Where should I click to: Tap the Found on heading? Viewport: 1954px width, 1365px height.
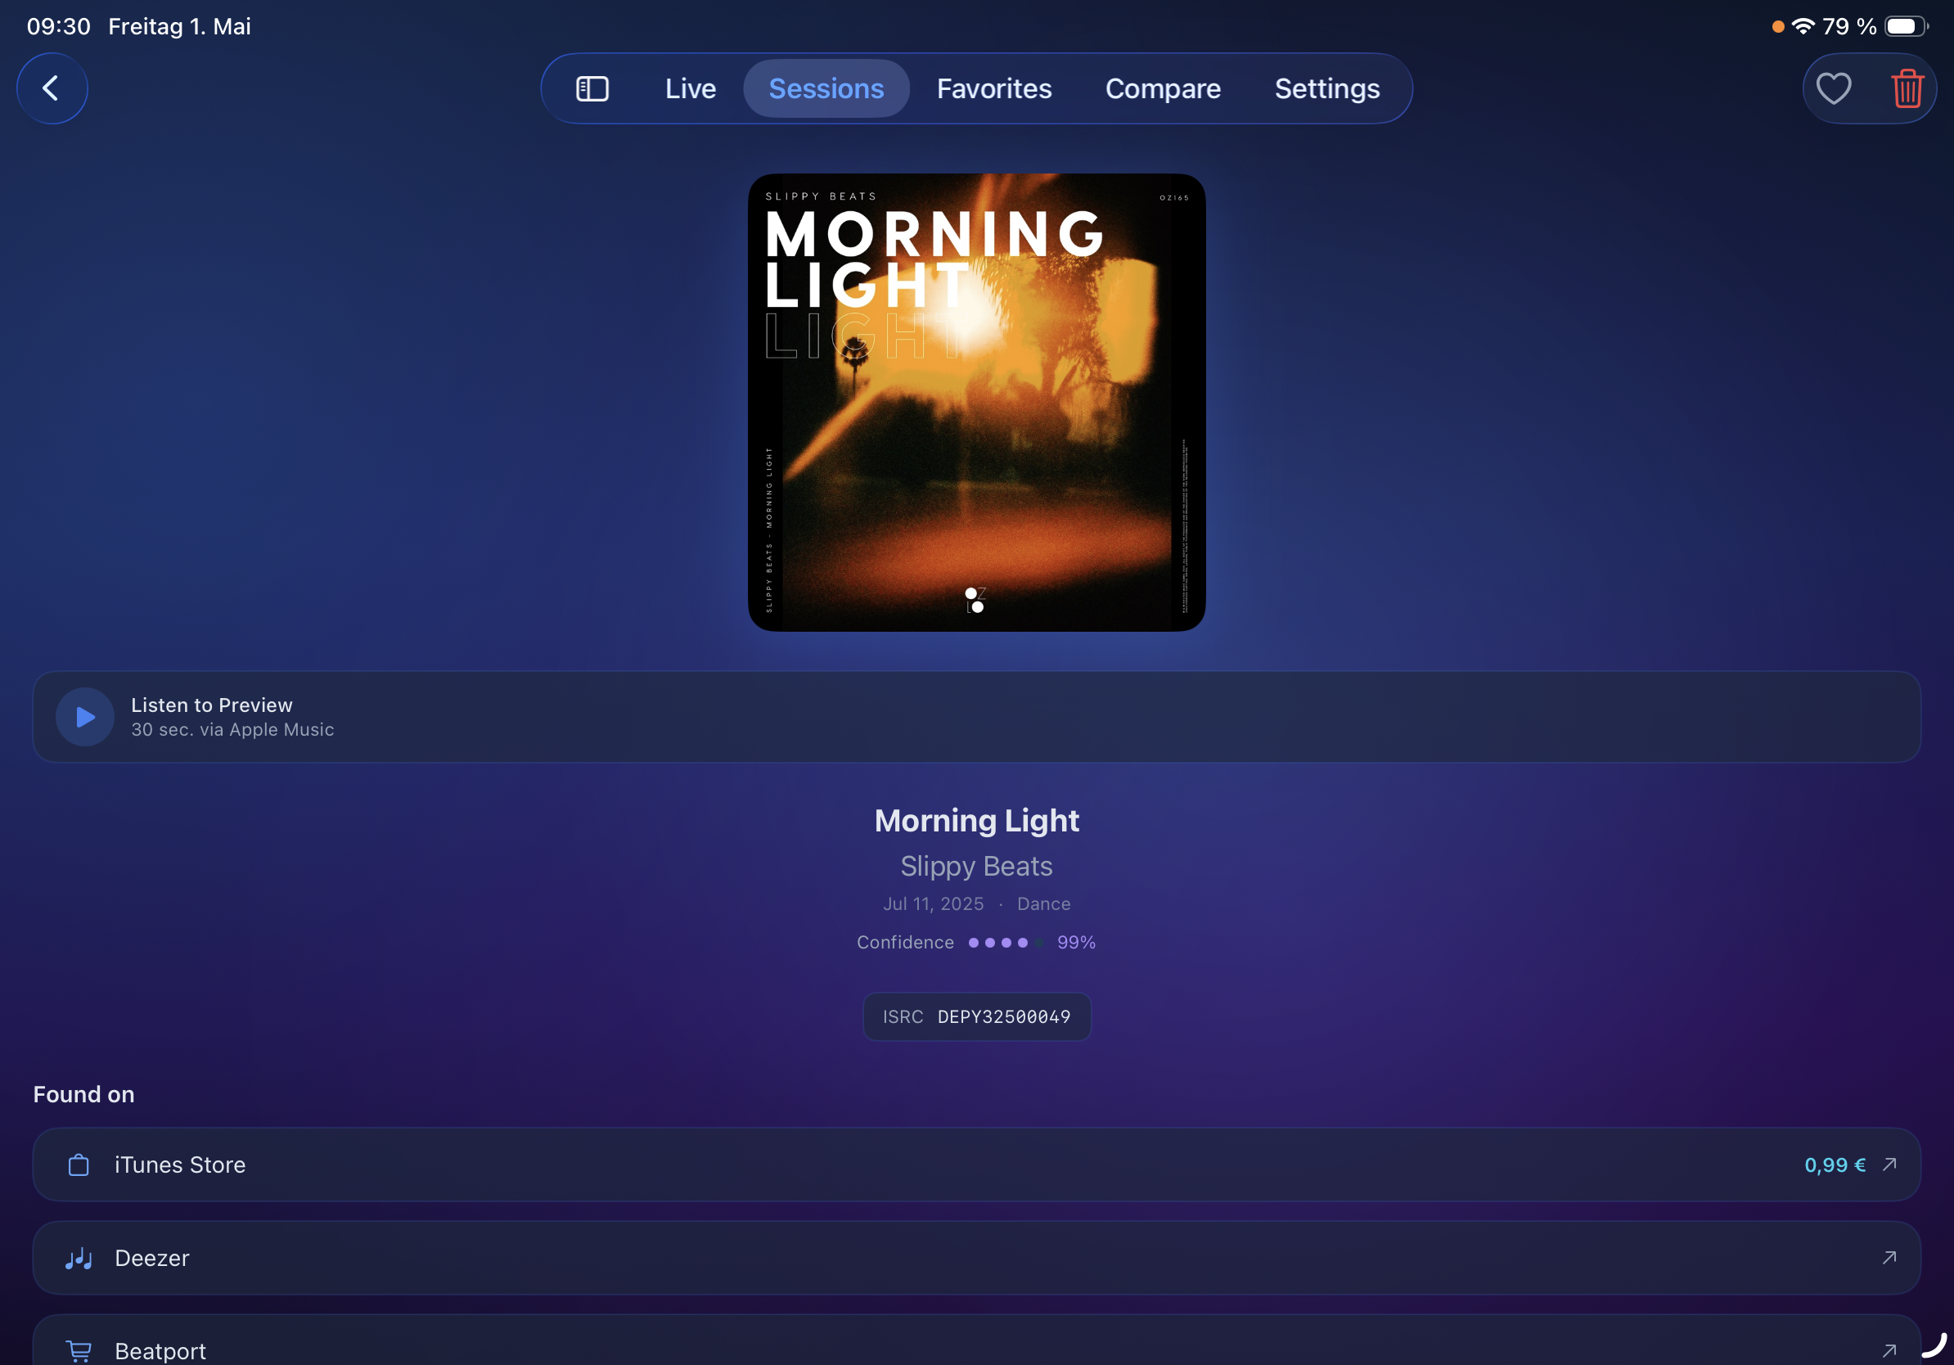tap(84, 1094)
